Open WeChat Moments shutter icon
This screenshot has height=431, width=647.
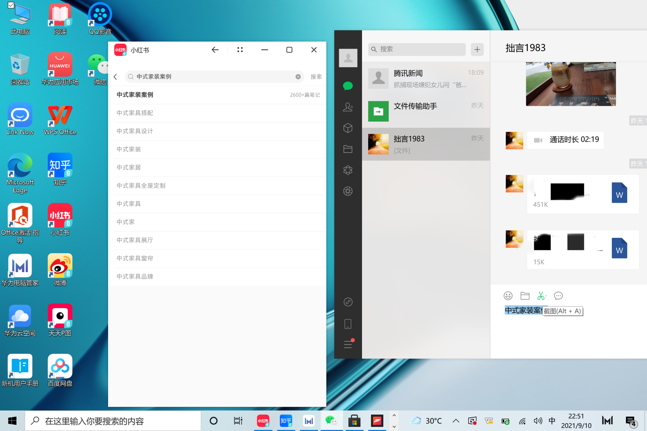348,191
